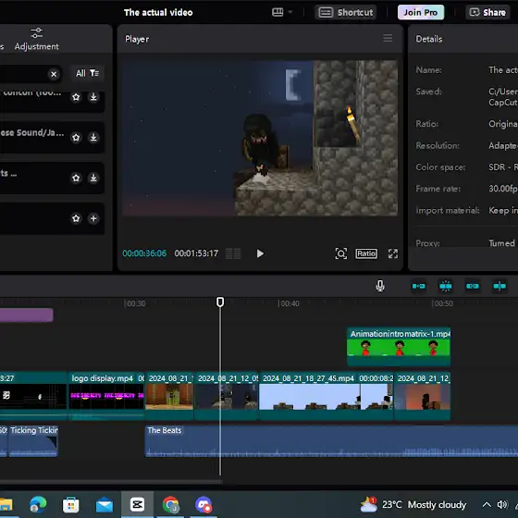Download the 'ts ...' sound item
The image size is (518, 518).
93,178
